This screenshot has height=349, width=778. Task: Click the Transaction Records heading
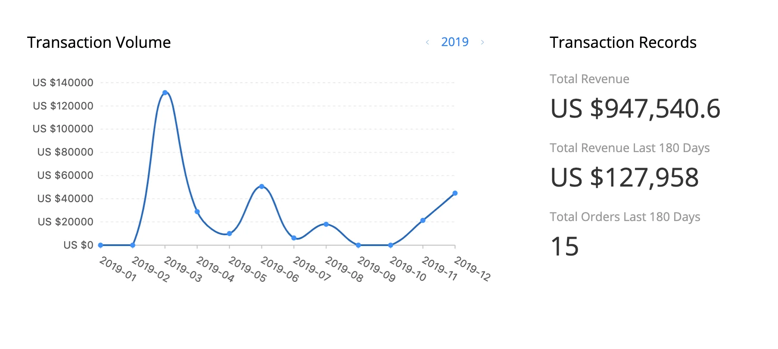point(623,43)
